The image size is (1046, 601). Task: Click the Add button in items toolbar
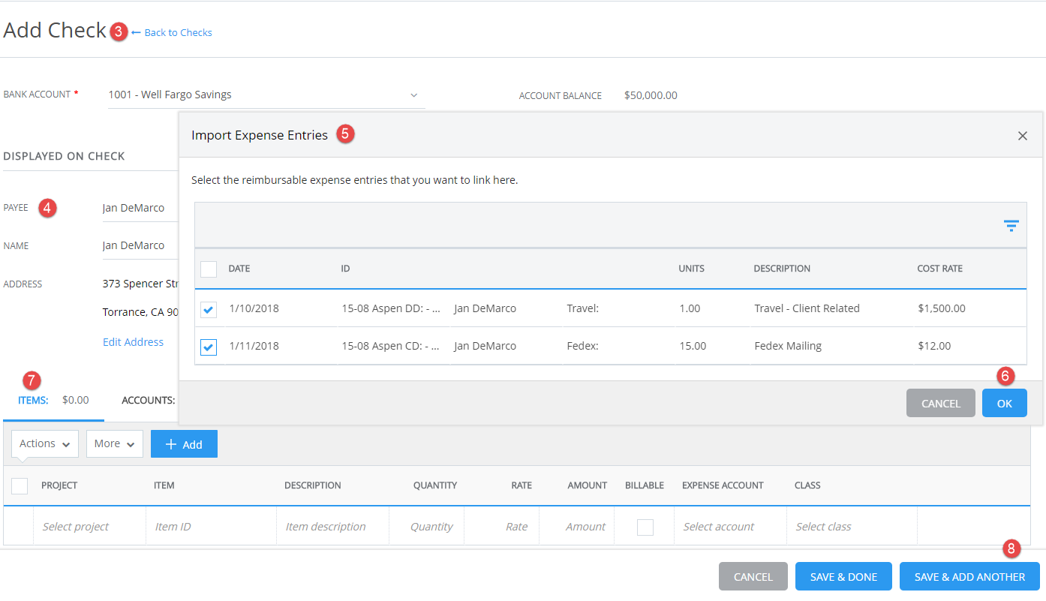[184, 444]
